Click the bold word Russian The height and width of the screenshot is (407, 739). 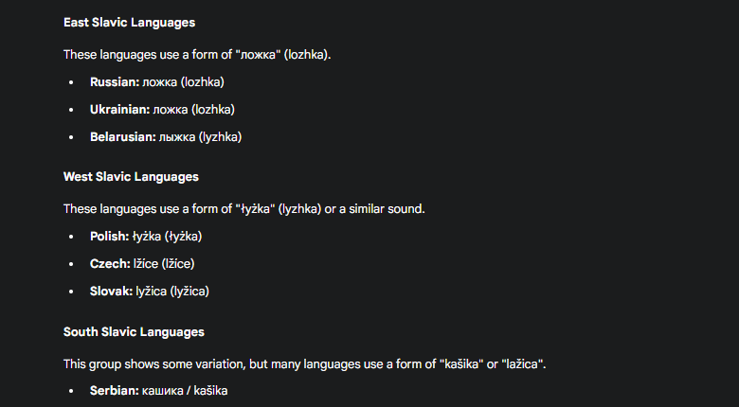[115, 82]
